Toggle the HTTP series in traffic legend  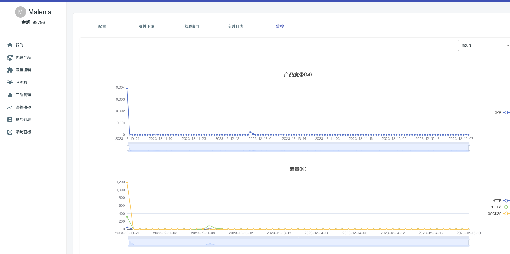[501, 201]
